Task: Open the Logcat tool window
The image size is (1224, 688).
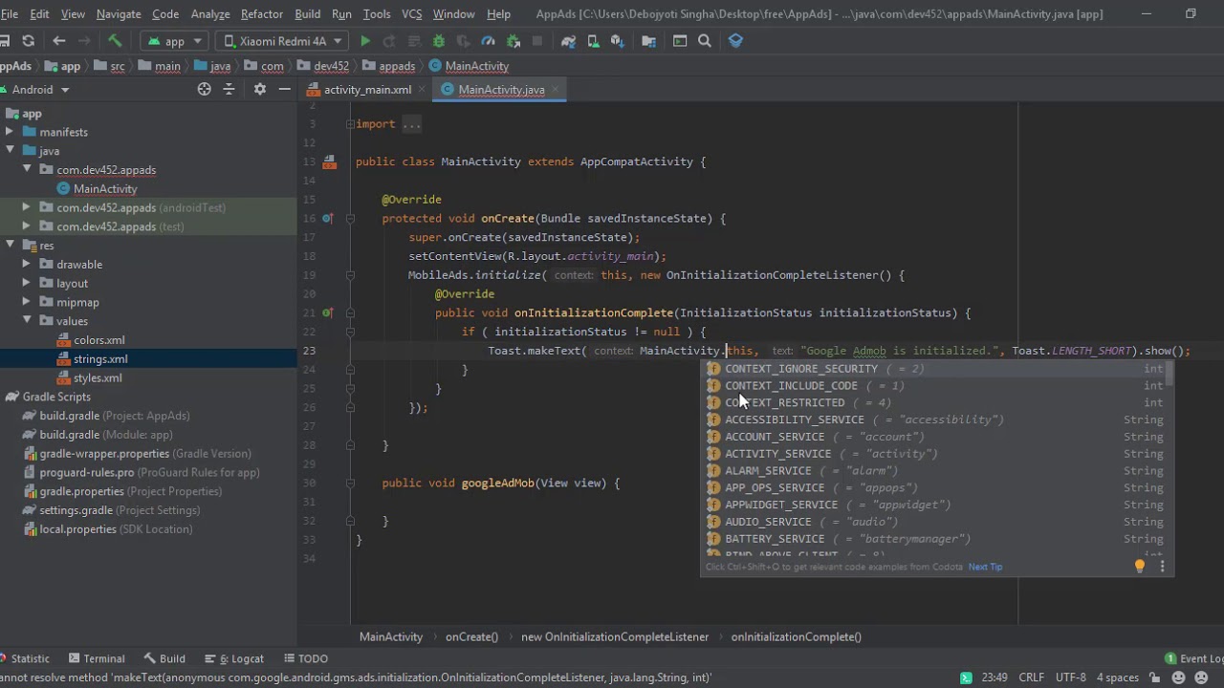Action: [232, 658]
